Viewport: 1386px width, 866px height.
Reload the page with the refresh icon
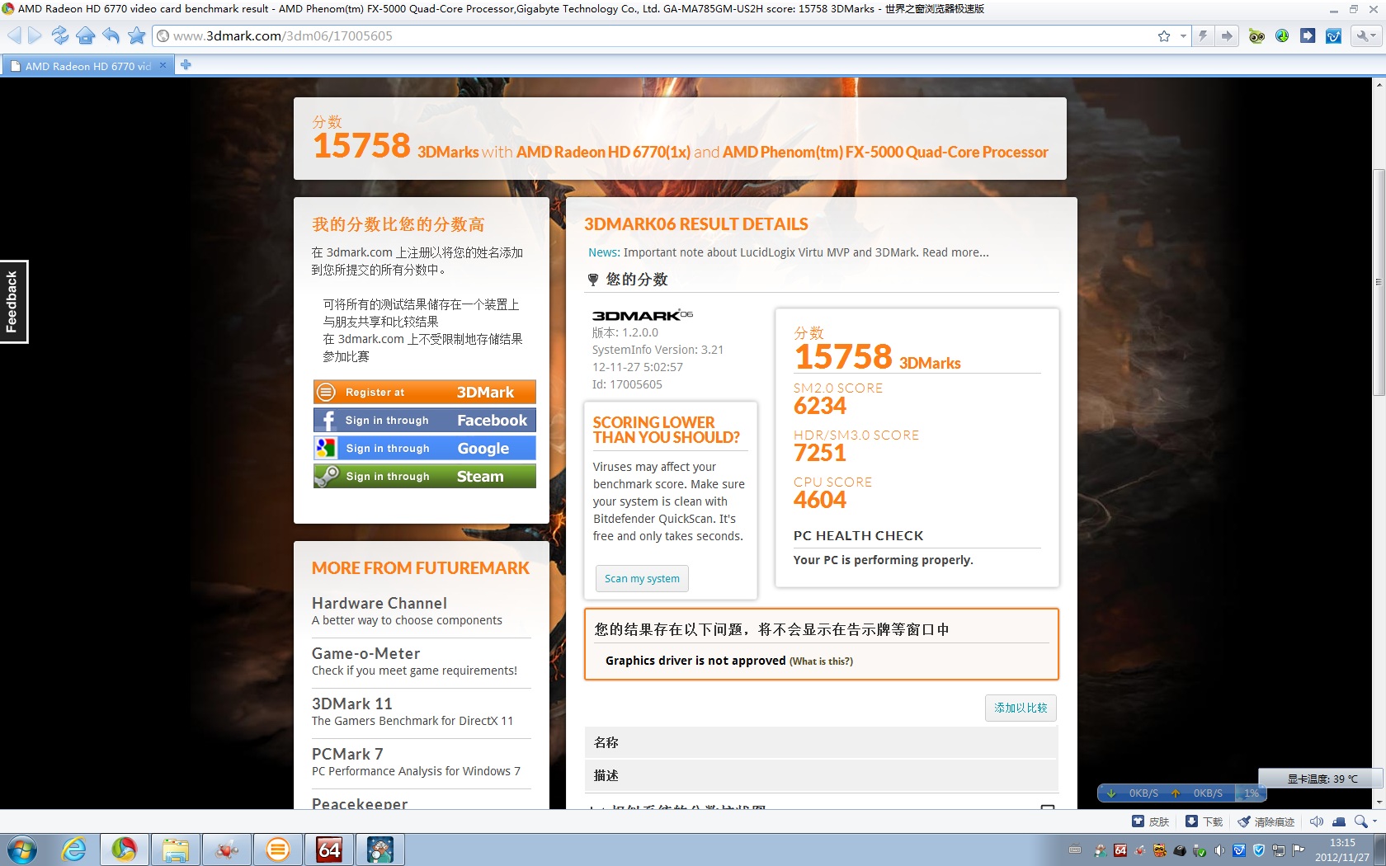pyautogui.click(x=59, y=35)
